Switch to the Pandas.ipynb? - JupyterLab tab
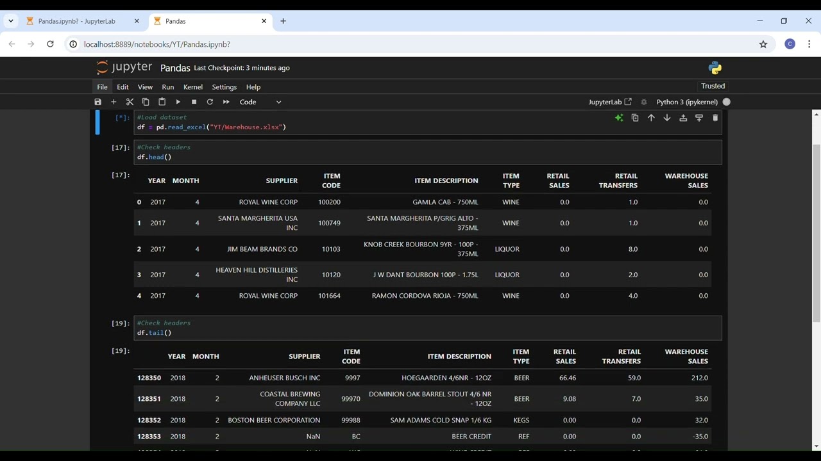 click(x=77, y=21)
